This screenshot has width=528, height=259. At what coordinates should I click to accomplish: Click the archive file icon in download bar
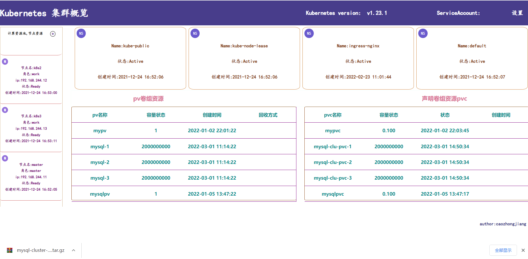click(x=10, y=250)
